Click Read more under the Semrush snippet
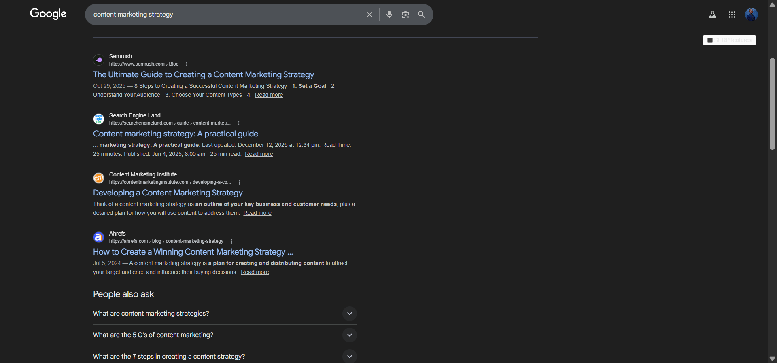The width and height of the screenshot is (777, 363). [x=269, y=95]
